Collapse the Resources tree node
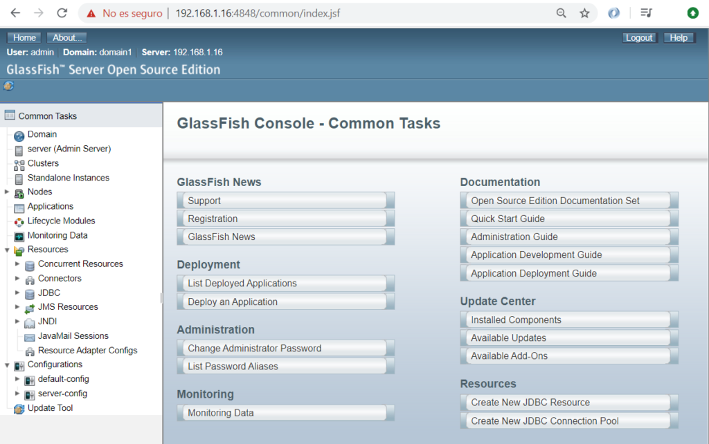 coord(7,250)
